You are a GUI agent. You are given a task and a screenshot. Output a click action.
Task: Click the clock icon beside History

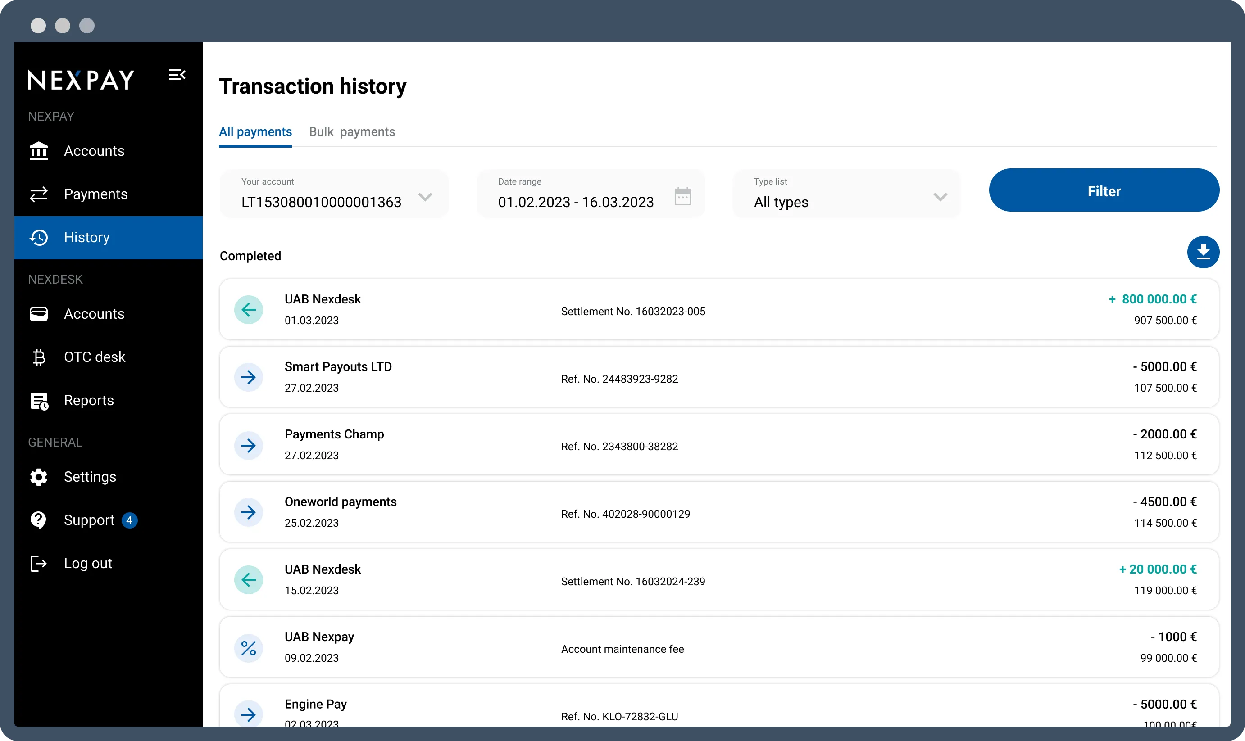[38, 237]
